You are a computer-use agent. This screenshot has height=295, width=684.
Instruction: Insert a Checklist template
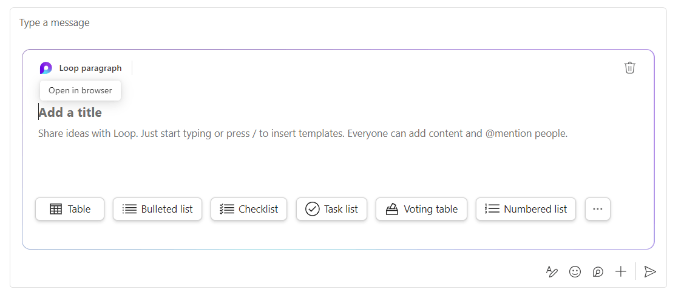pyautogui.click(x=249, y=209)
